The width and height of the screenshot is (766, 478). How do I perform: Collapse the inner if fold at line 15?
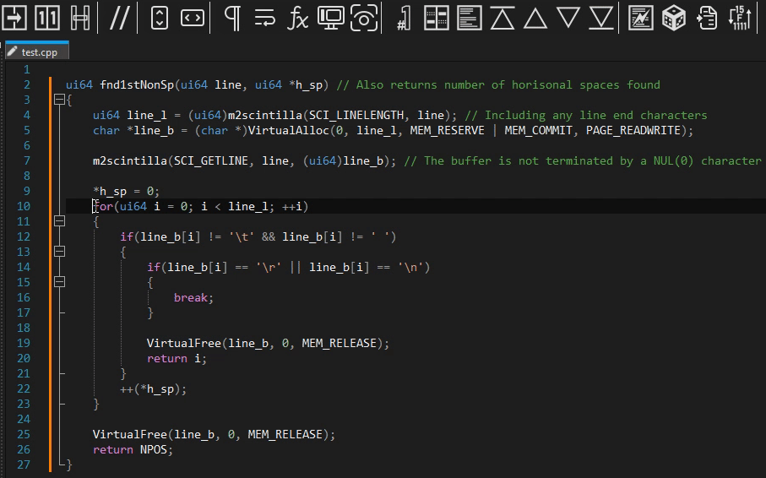[60, 282]
